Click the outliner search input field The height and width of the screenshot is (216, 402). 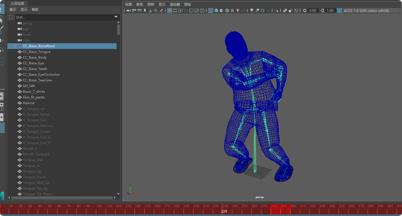[x=64, y=17]
